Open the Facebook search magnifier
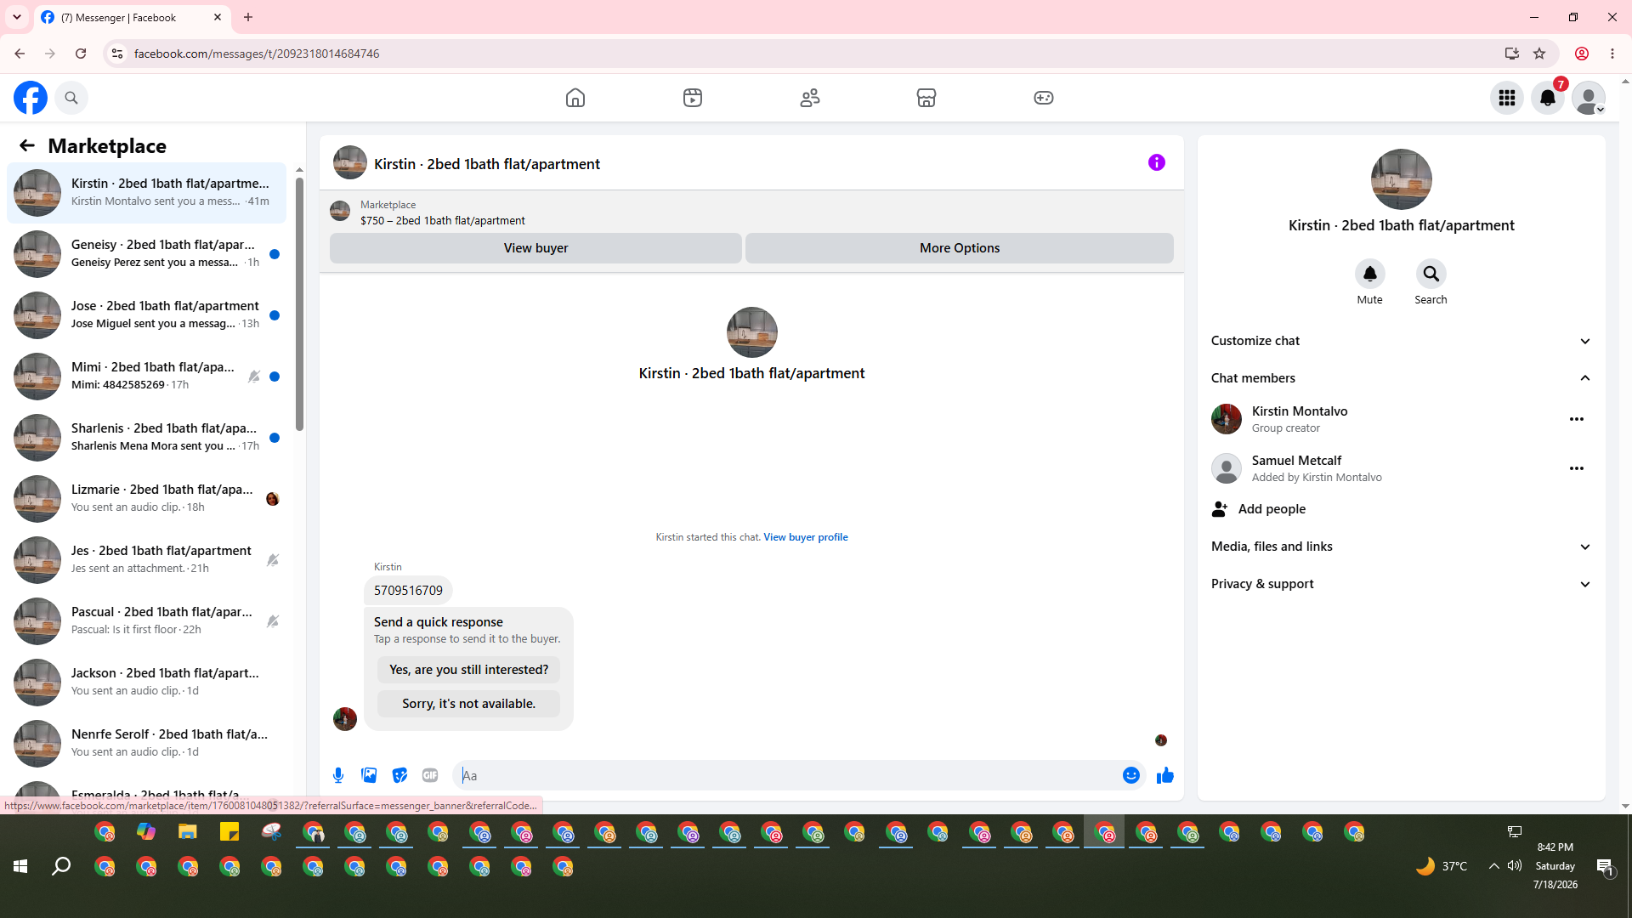1632x918 pixels. coord(71,98)
